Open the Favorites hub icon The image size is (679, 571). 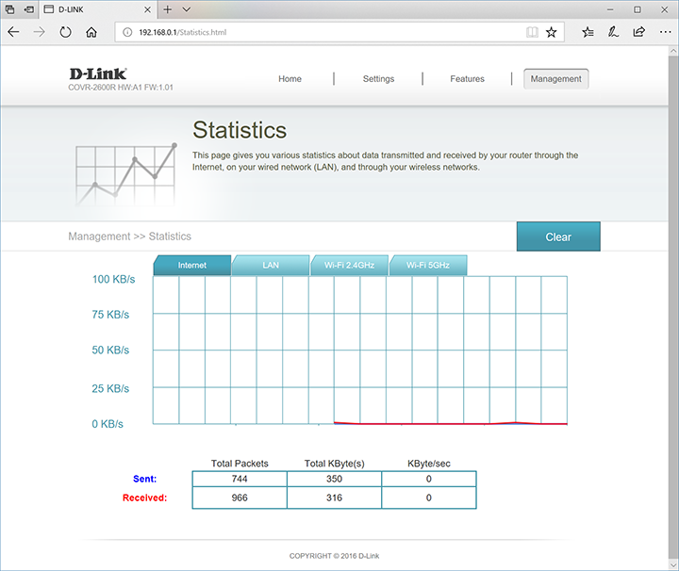click(x=588, y=31)
